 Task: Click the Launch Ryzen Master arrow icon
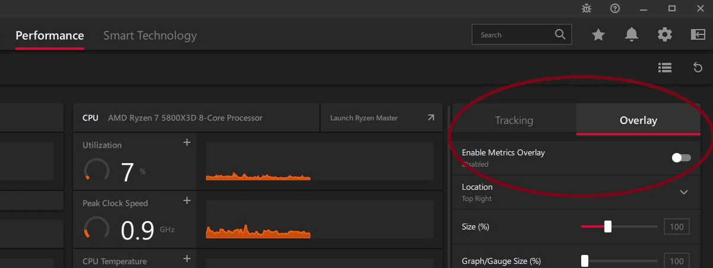point(431,118)
